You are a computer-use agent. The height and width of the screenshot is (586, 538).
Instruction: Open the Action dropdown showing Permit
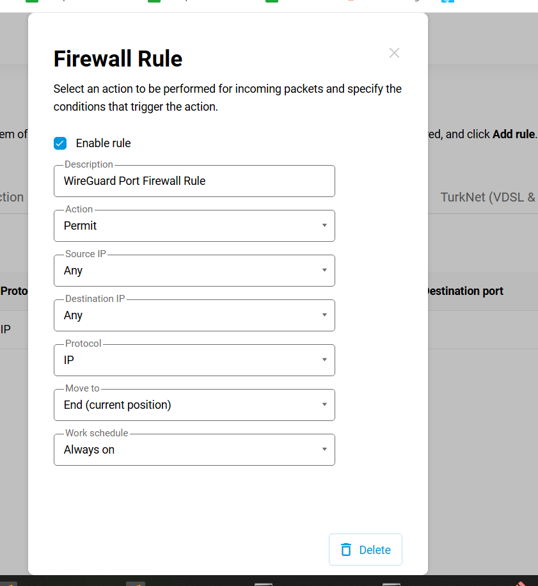point(194,226)
